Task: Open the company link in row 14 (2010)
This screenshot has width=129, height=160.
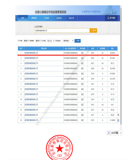Action: (31, 120)
